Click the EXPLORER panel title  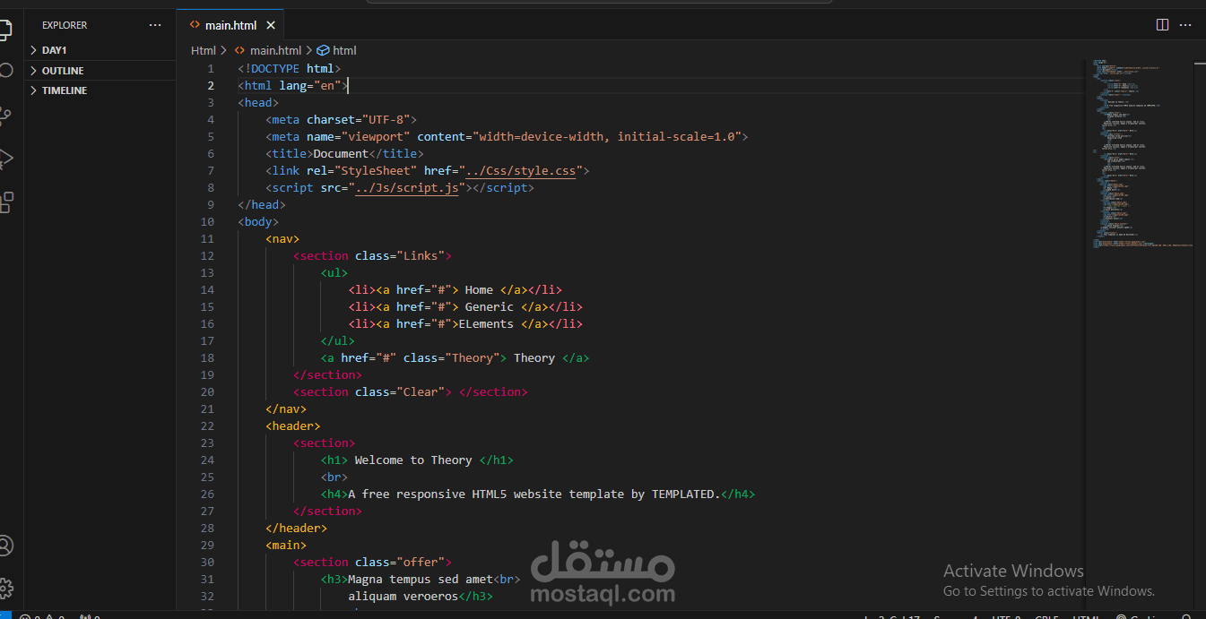pyautogui.click(x=65, y=25)
